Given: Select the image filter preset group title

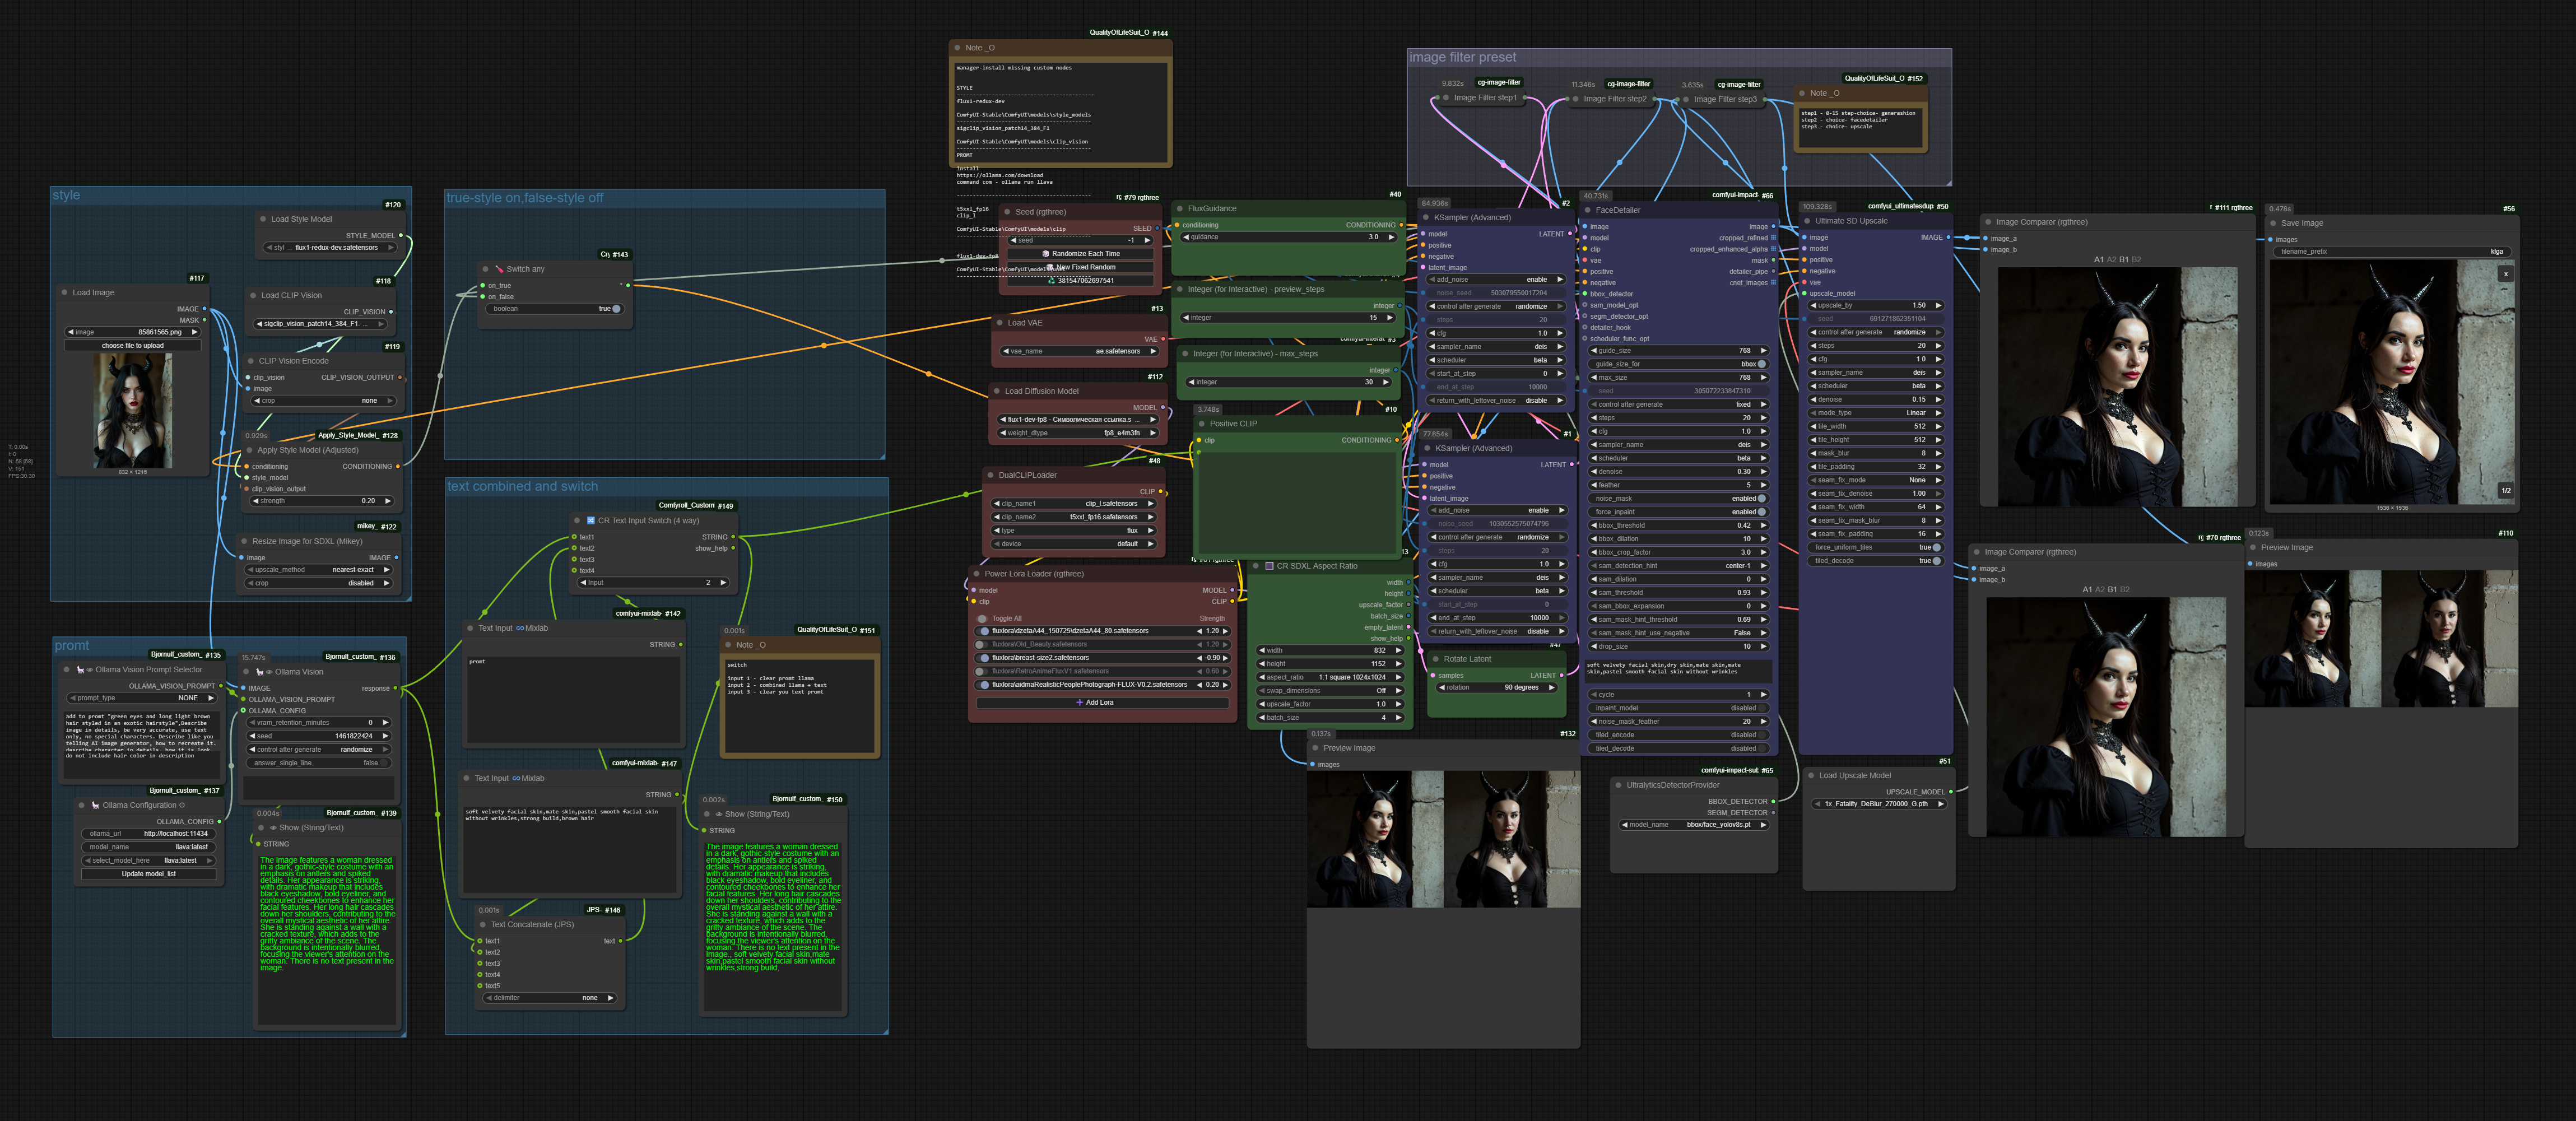Looking at the screenshot, I should coord(1463,58).
